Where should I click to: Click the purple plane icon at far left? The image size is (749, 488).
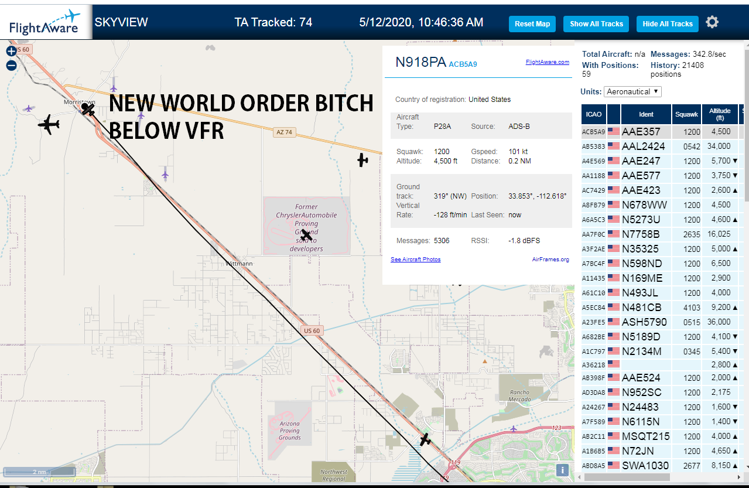29,108
